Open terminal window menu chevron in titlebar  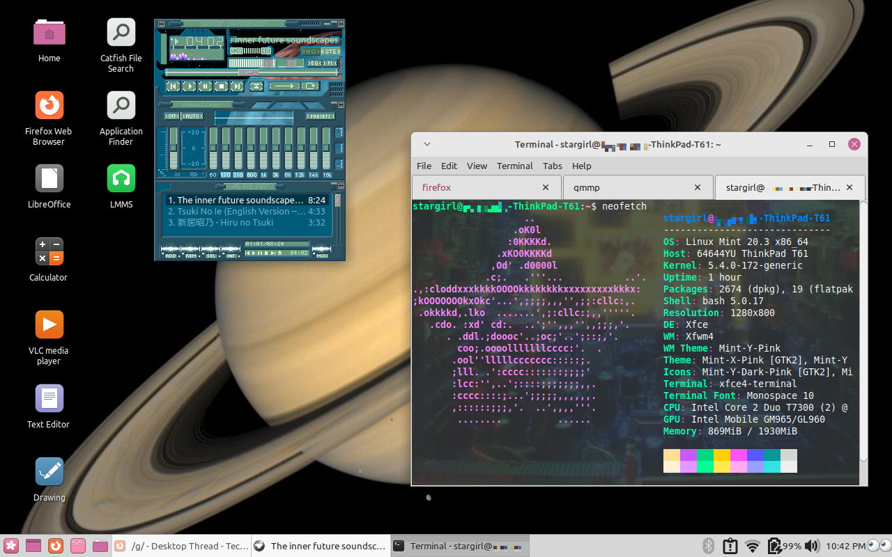pyautogui.click(x=427, y=144)
